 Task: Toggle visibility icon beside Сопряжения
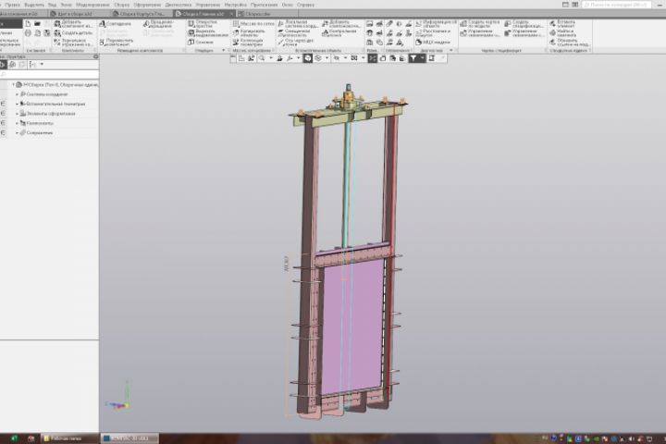[3, 133]
